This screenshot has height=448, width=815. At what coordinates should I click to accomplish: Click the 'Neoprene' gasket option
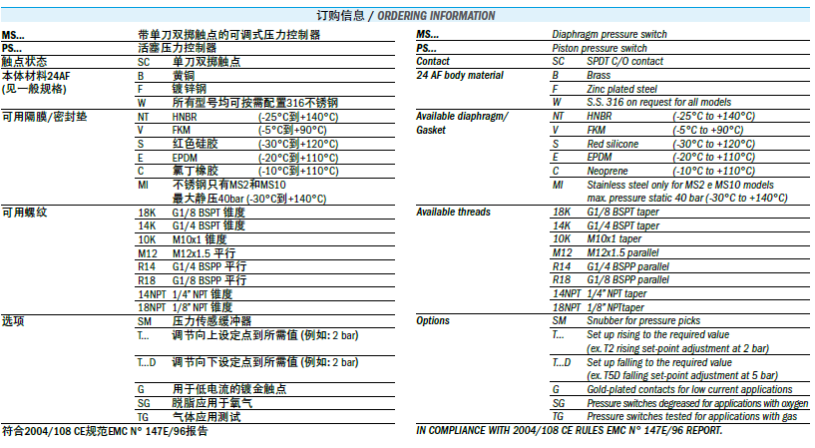611,171
